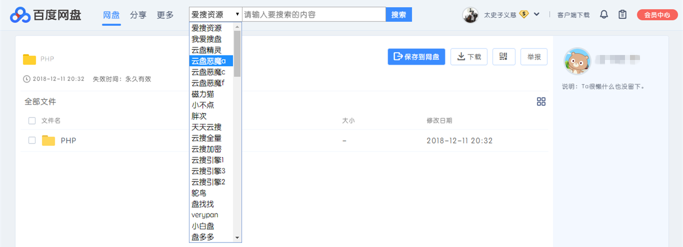The width and height of the screenshot is (683, 247).
Task: Expand the account menu chevron
Action: [536, 14]
